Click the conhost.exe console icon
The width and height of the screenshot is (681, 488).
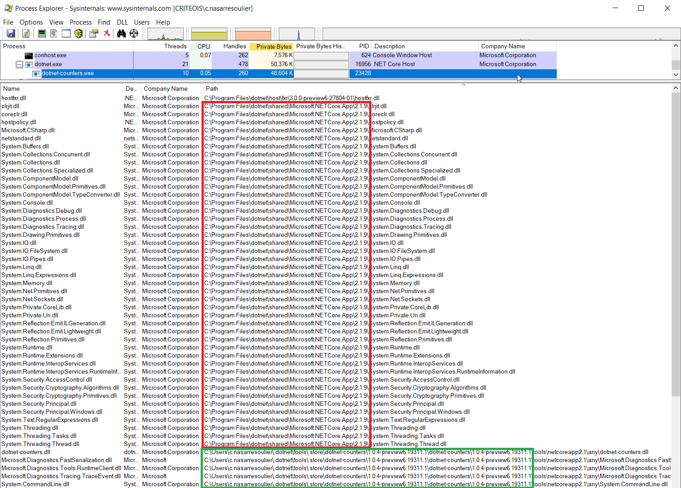[x=29, y=55]
